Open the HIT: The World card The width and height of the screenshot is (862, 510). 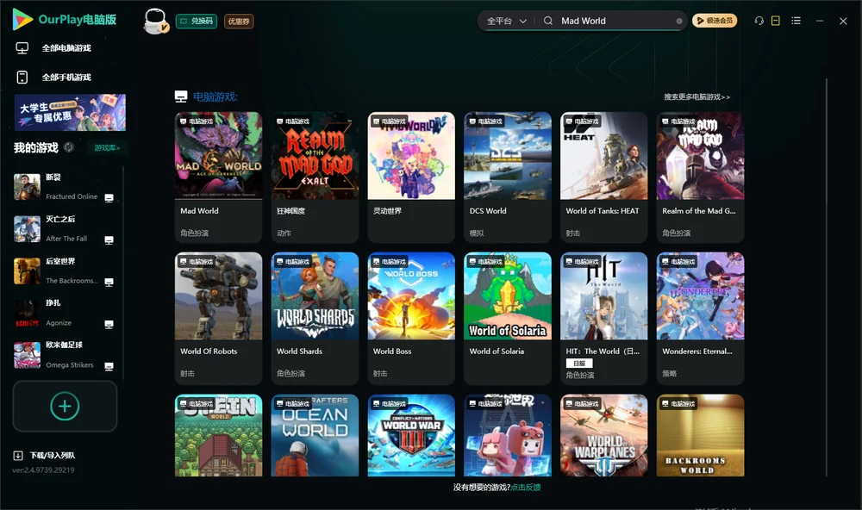tap(604, 318)
